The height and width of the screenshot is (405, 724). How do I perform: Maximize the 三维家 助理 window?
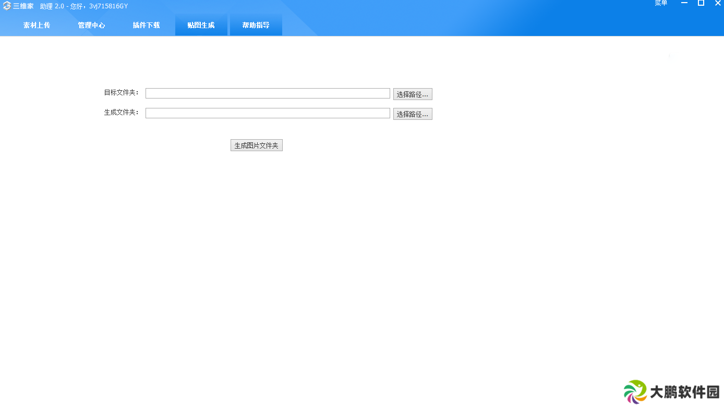click(x=701, y=3)
